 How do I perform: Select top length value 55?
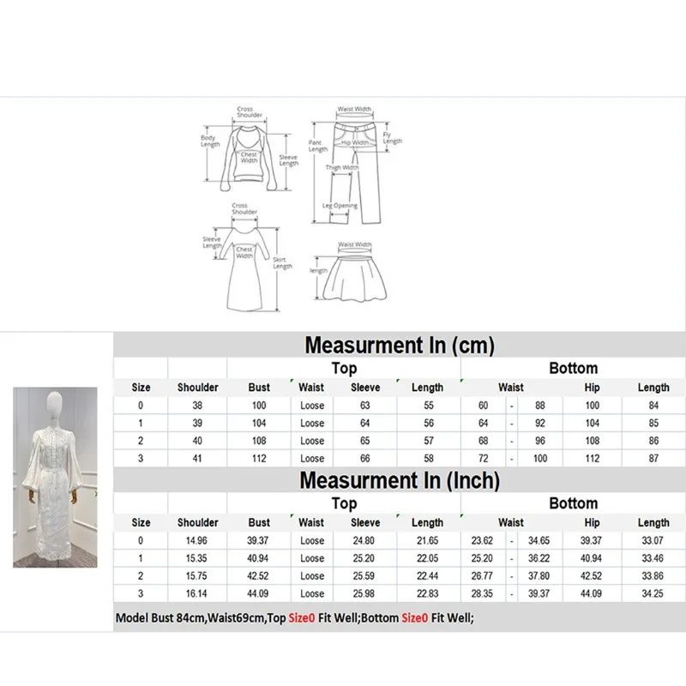click(429, 406)
